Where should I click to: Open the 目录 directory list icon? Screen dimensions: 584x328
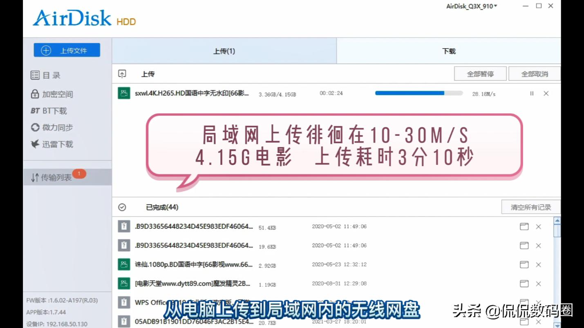(35, 75)
